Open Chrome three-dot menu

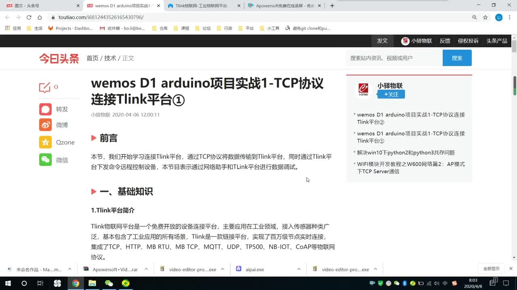(x=511, y=17)
